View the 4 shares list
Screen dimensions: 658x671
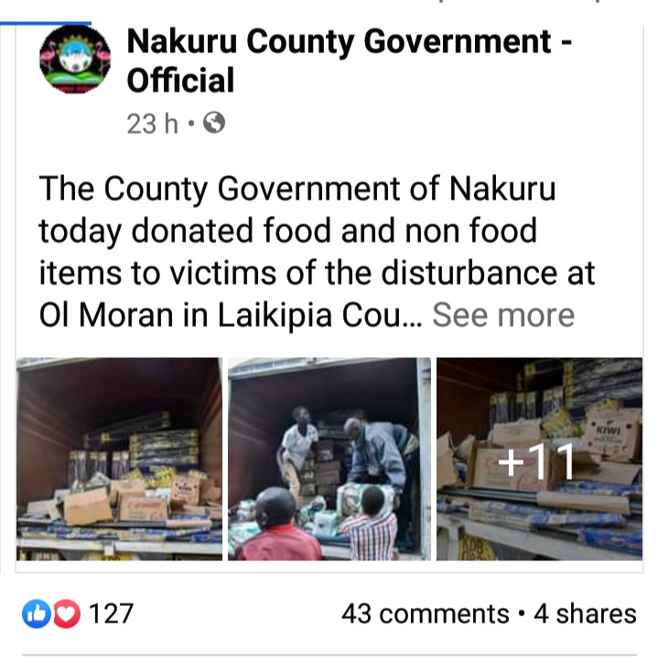click(585, 613)
